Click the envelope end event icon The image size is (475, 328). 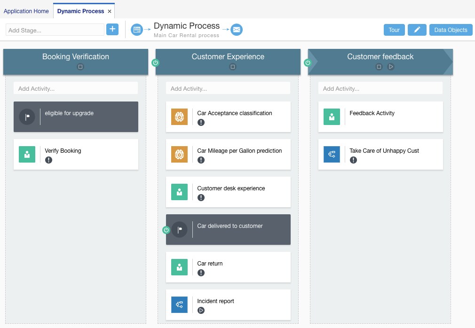pyautogui.click(x=237, y=30)
